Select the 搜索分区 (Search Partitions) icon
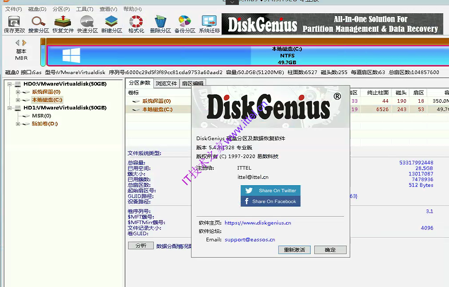 click(38, 23)
